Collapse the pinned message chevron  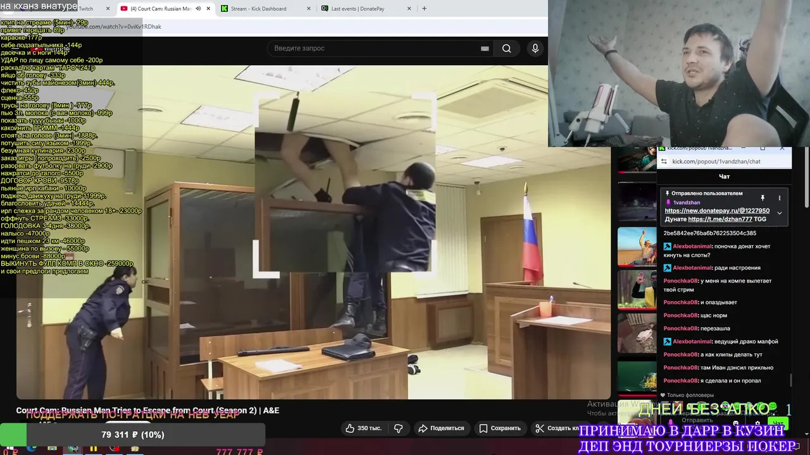point(779,213)
